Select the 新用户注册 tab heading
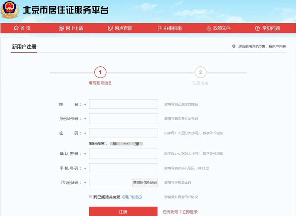This screenshot has width=296, height=216. pyautogui.click(x=24, y=47)
